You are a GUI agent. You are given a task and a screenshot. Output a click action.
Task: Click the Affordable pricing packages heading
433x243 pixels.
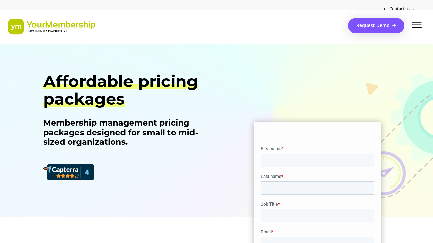point(120,90)
